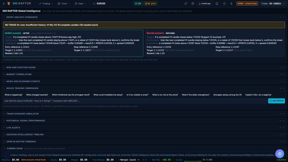Click the Bearish scenario card title

click(x=155, y=33)
